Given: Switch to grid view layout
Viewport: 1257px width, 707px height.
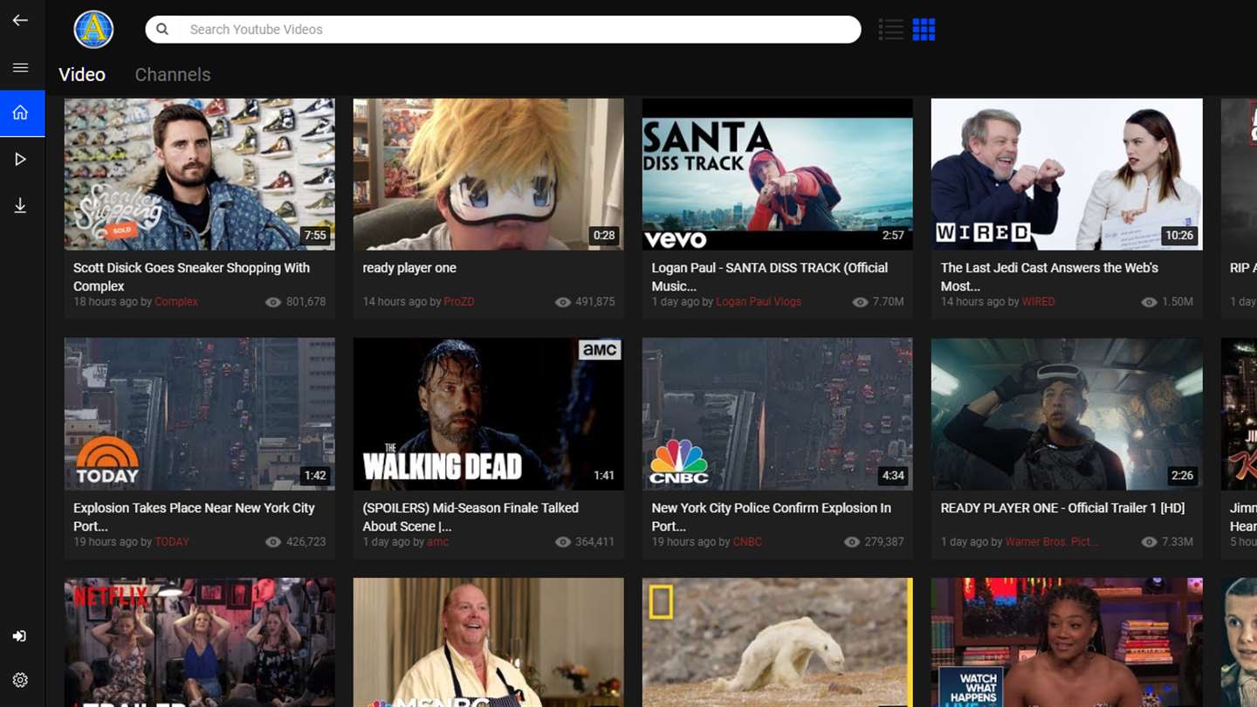Looking at the screenshot, I should point(924,30).
